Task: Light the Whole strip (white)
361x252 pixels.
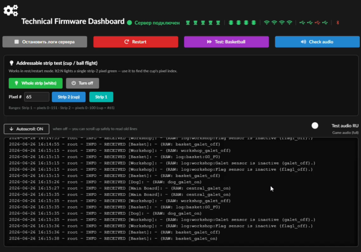Action: click(36, 83)
